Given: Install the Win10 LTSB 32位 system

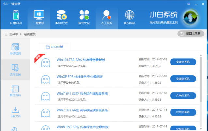Looking at the screenshot, I should (183, 62).
